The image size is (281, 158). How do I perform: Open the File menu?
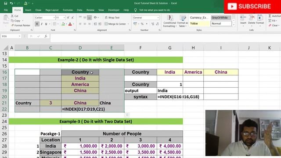click(x=6, y=10)
